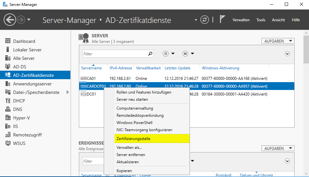Expand the SERVER filter panel chevron
The width and height of the screenshot is (309, 177).
(287, 54)
